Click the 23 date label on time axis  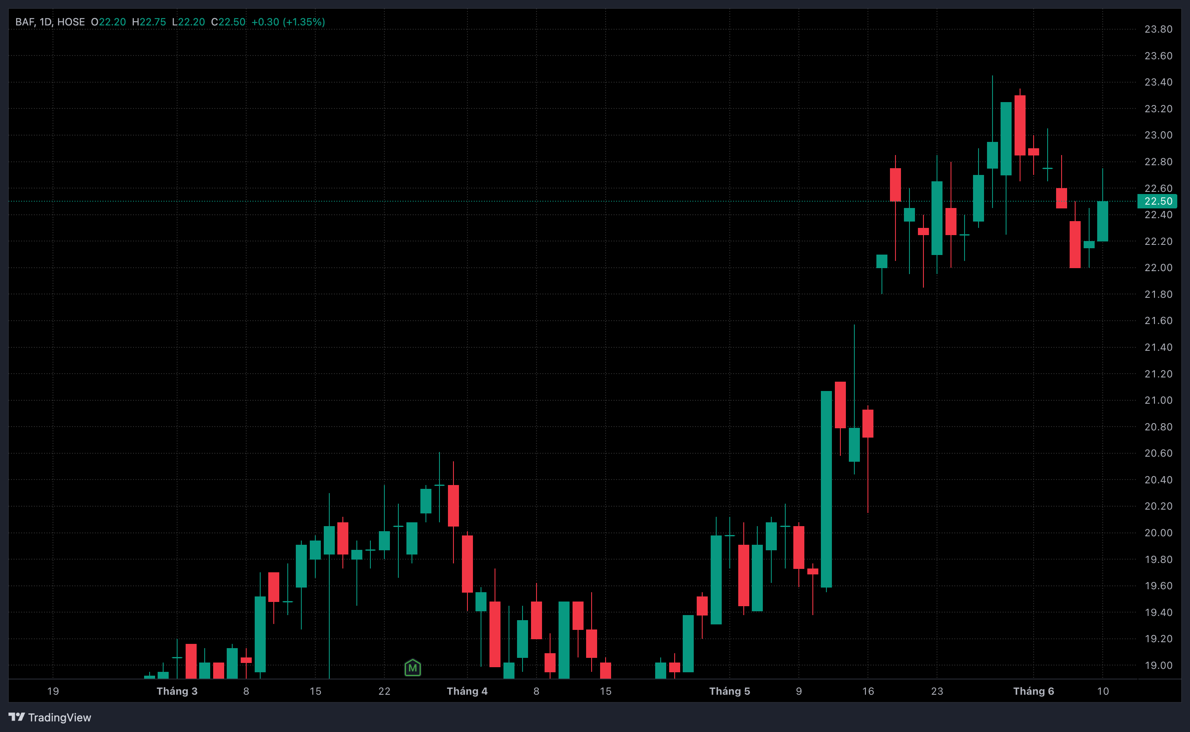click(x=937, y=691)
